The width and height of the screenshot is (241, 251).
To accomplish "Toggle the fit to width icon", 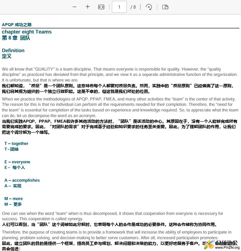I will click(x=101, y=7).
